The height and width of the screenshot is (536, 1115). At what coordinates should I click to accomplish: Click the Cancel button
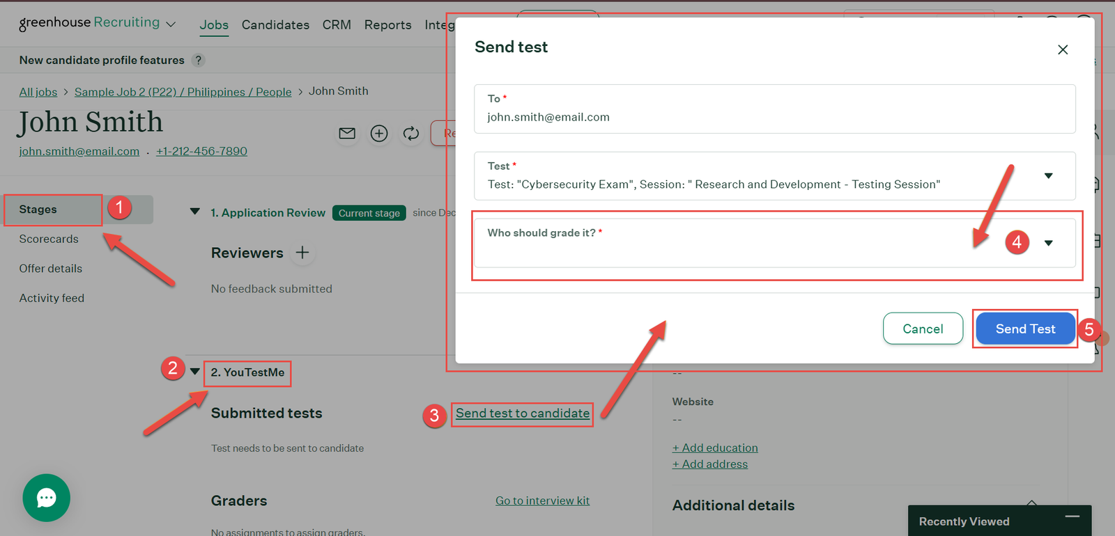(x=923, y=329)
